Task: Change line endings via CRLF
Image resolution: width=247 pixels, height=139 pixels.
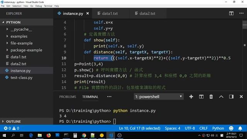Action: (x=203, y=128)
